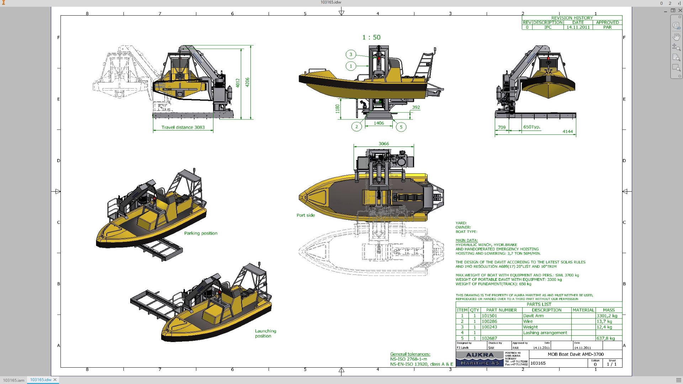Select the 'General tolerances:' note
Screen dimensions: 683x384
click(x=410, y=354)
